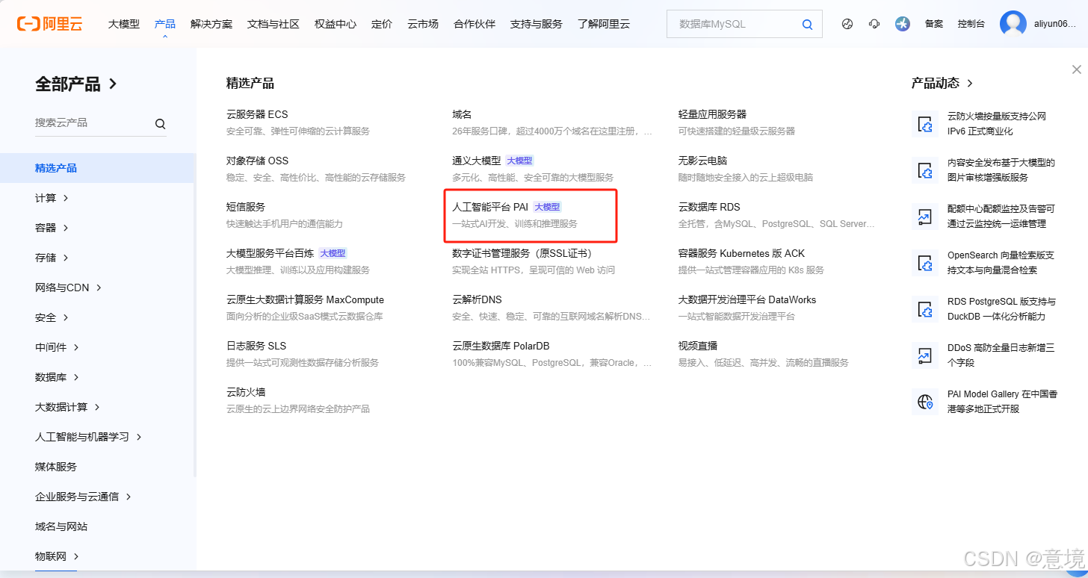The width and height of the screenshot is (1088, 578).
Task: Open the 通义大模型 product
Action: (477, 161)
